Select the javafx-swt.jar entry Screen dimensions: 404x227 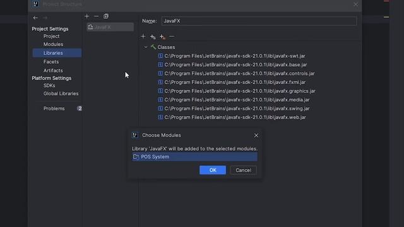[x=235, y=56]
